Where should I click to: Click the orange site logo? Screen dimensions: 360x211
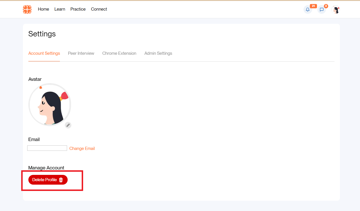[x=27, y=9]
